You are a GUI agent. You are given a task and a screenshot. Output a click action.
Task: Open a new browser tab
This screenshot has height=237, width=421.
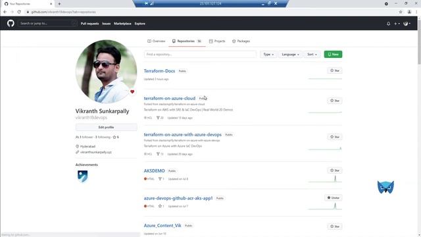point(59,4)
